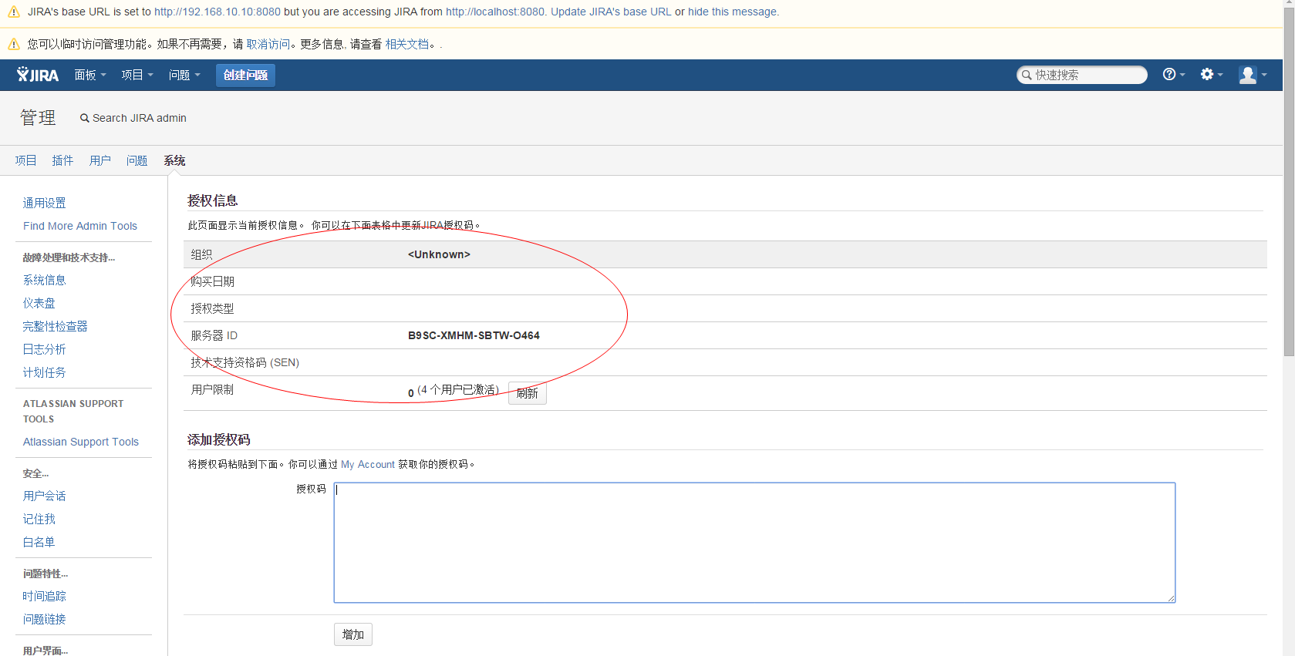This screenshot has width=1295, height=656.
Task: Click the 刷新 button next to user limit
Action: [527, 393]
